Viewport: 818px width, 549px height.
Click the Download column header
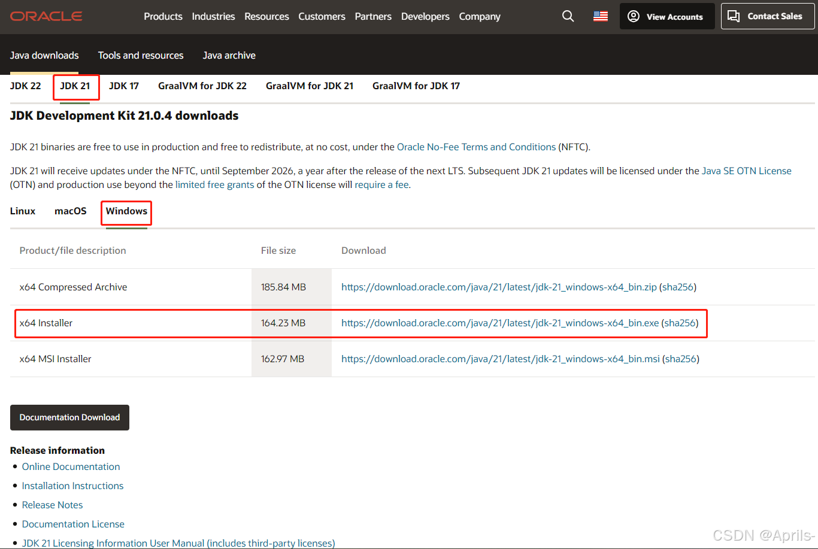pyautogui.click(x=363, y=250)
